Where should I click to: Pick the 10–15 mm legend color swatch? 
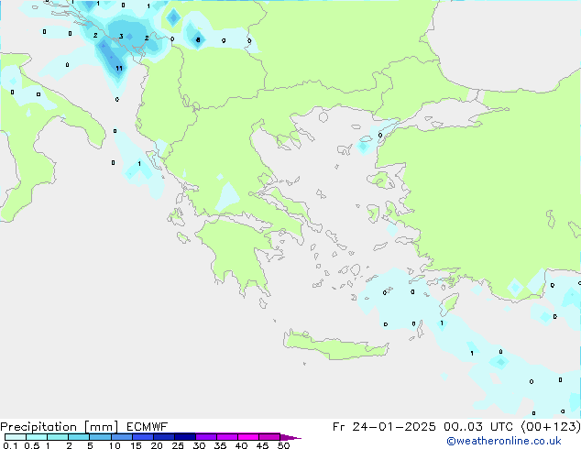[x=122, y=437]
